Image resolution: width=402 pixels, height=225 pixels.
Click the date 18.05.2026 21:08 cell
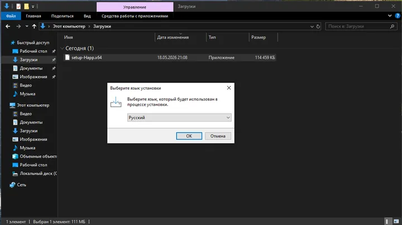tap(173, 57)
